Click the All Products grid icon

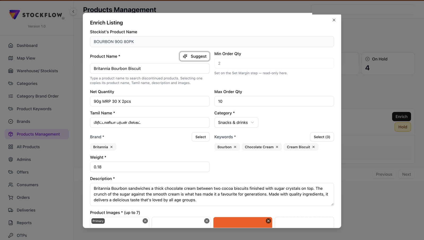(x=11, y=147)
